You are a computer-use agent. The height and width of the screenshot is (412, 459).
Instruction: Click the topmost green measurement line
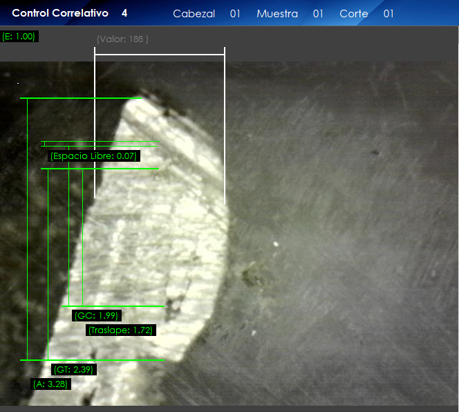tap(81, 98)
